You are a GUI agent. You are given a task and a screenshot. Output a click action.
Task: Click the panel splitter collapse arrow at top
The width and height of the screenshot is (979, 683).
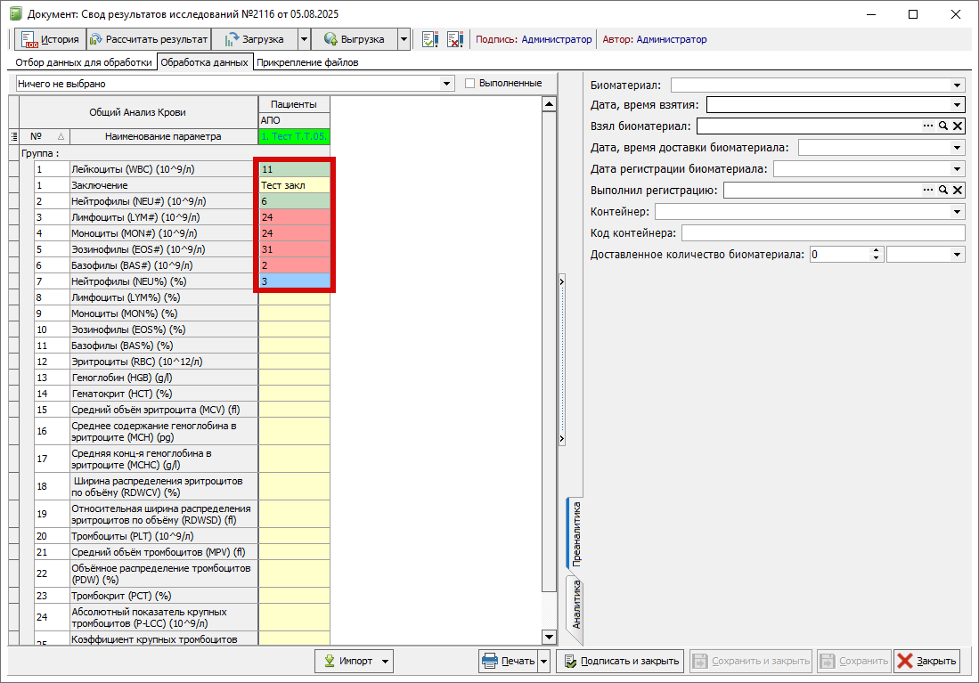(562, 282)
